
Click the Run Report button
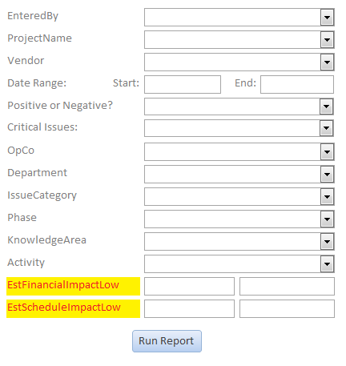coord(167,341)
